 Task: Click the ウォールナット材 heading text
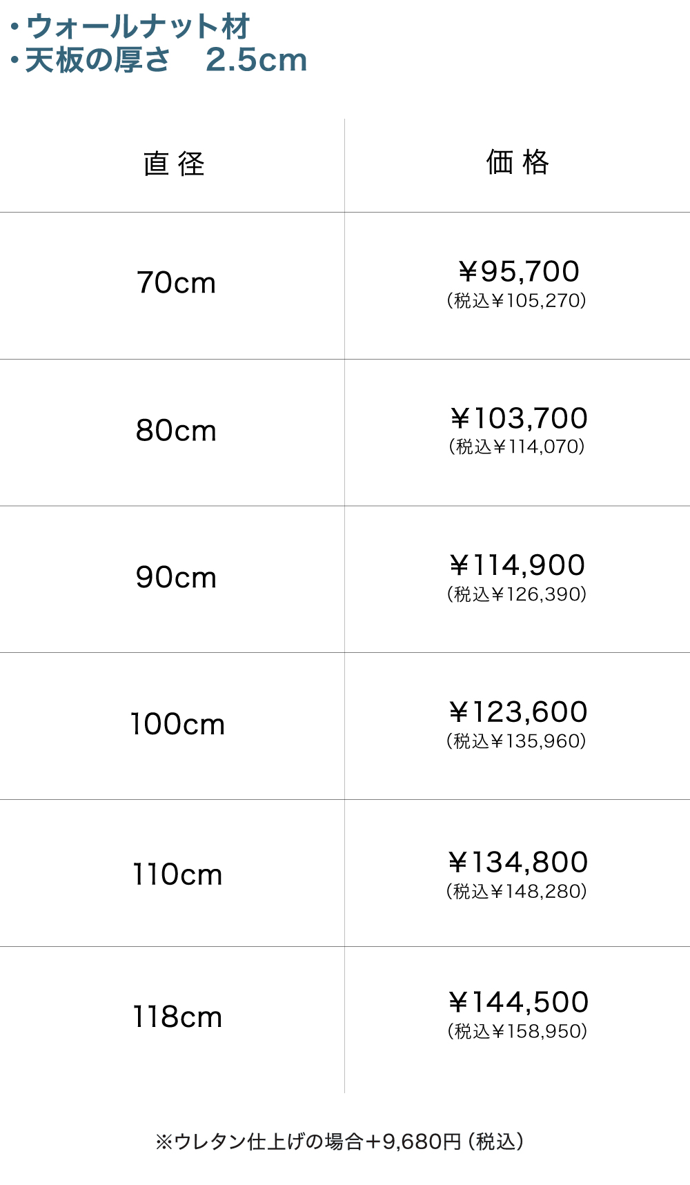[x=137, y=27]
